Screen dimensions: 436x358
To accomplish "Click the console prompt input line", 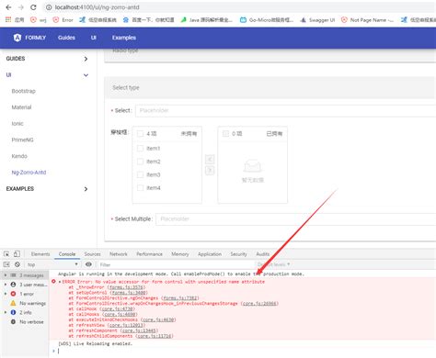I will pos(246,351).
